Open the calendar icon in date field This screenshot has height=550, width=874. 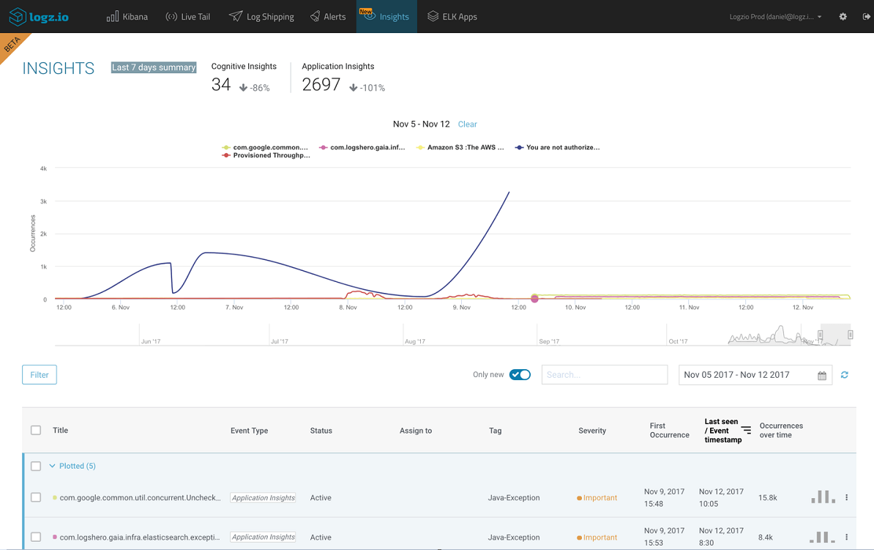tap(822, 376)
